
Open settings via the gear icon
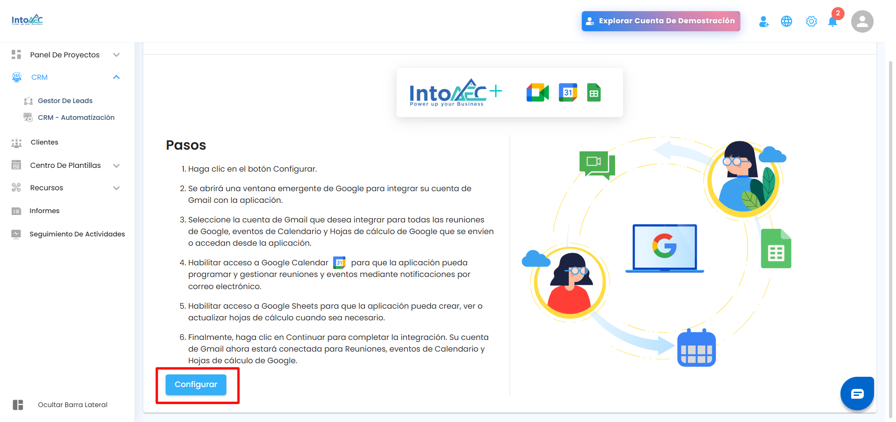(812, 21)
